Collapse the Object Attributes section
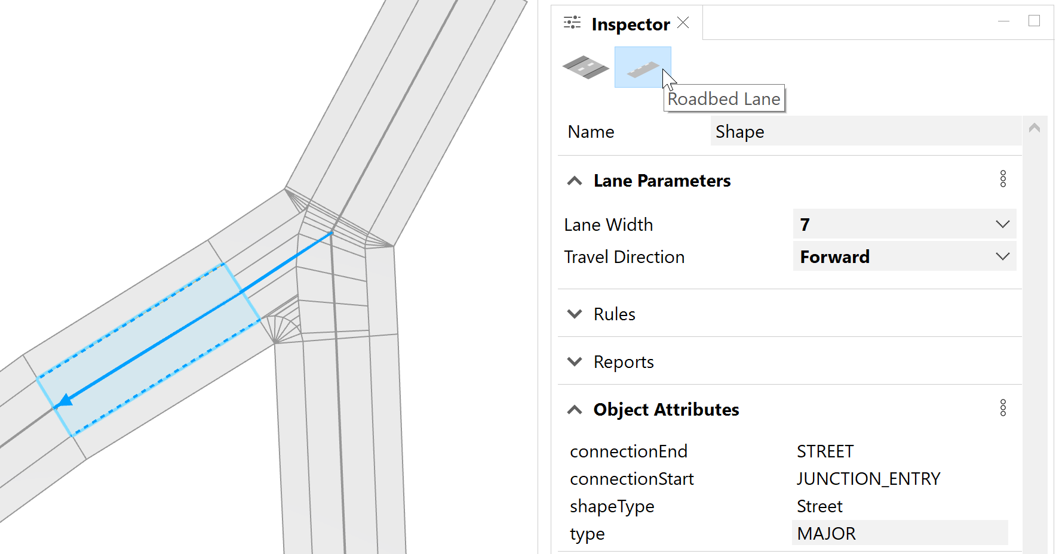This screenshot has width=1059, height=554. point(575,410)
